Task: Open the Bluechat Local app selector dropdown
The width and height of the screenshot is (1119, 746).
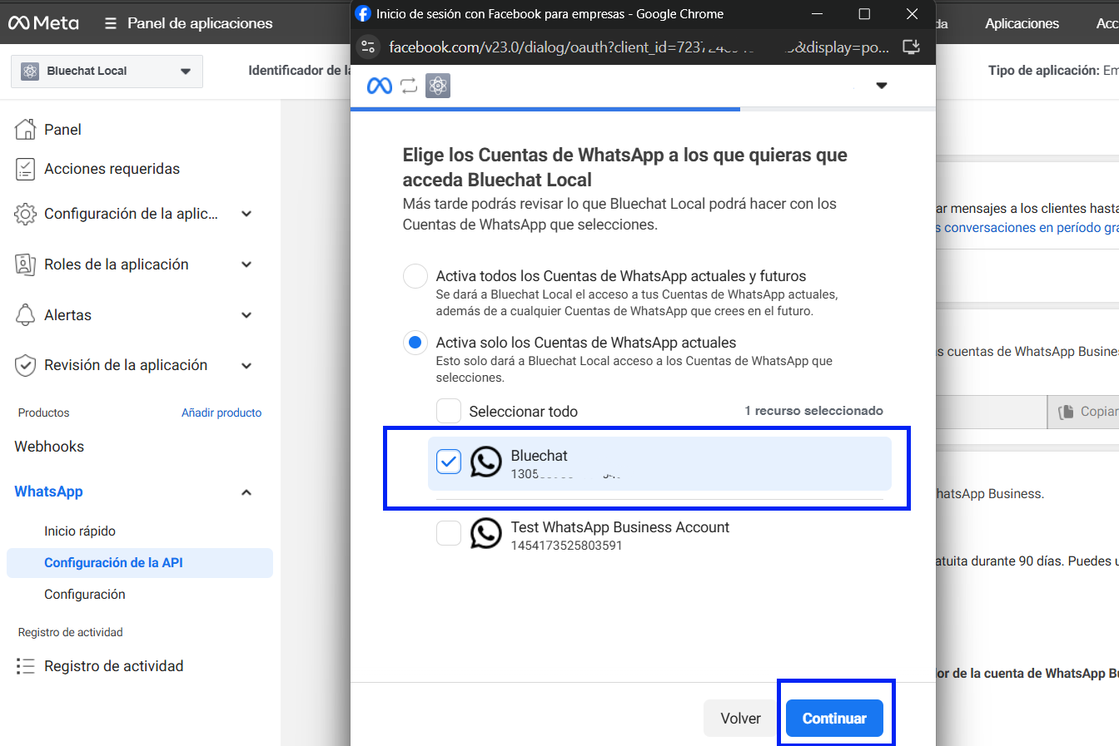Action: click(107, 72)
